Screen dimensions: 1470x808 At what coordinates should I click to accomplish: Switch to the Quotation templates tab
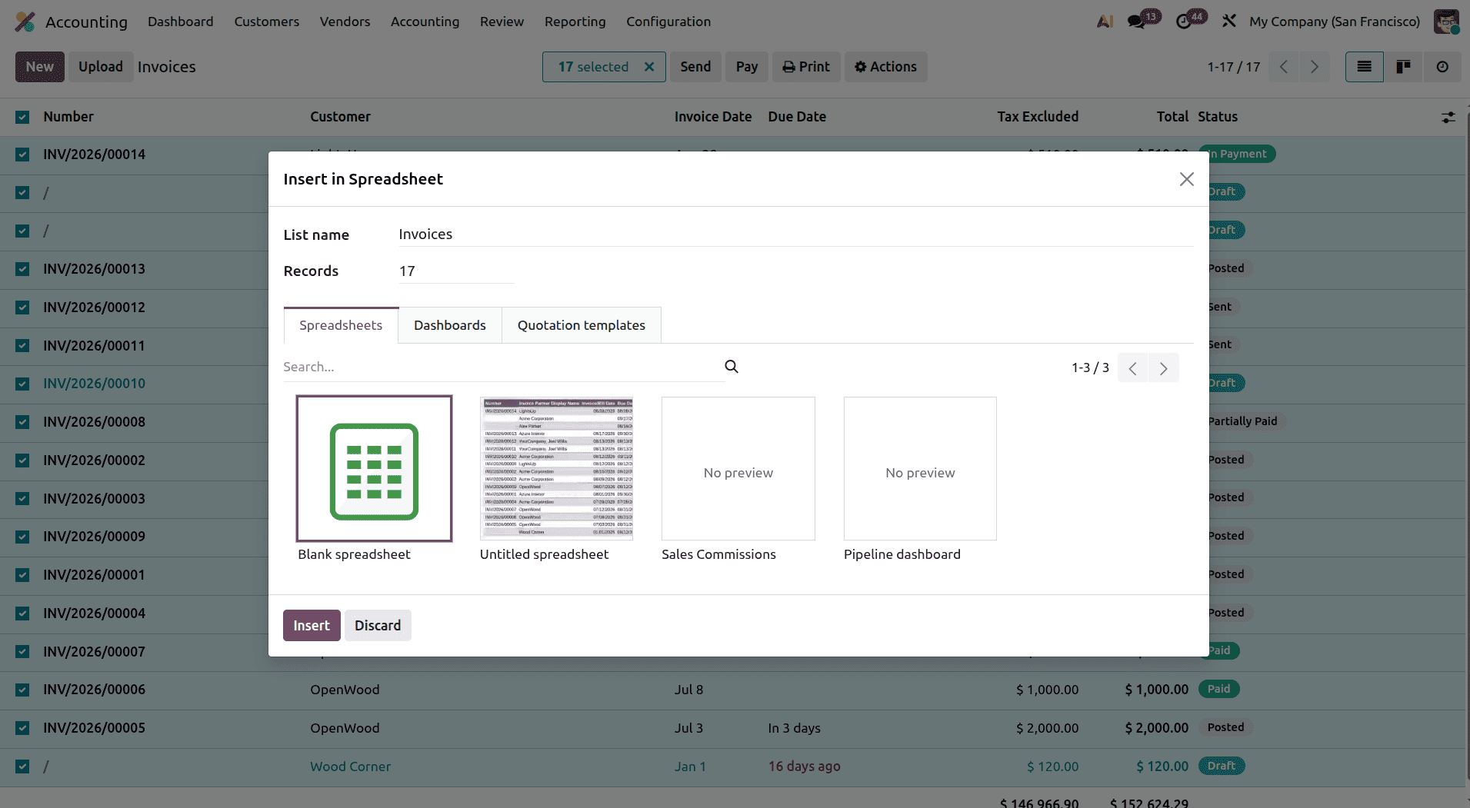[x=582, y=325]
